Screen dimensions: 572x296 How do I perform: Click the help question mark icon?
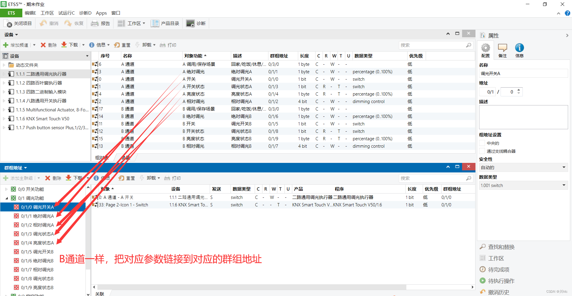point(567,13)
